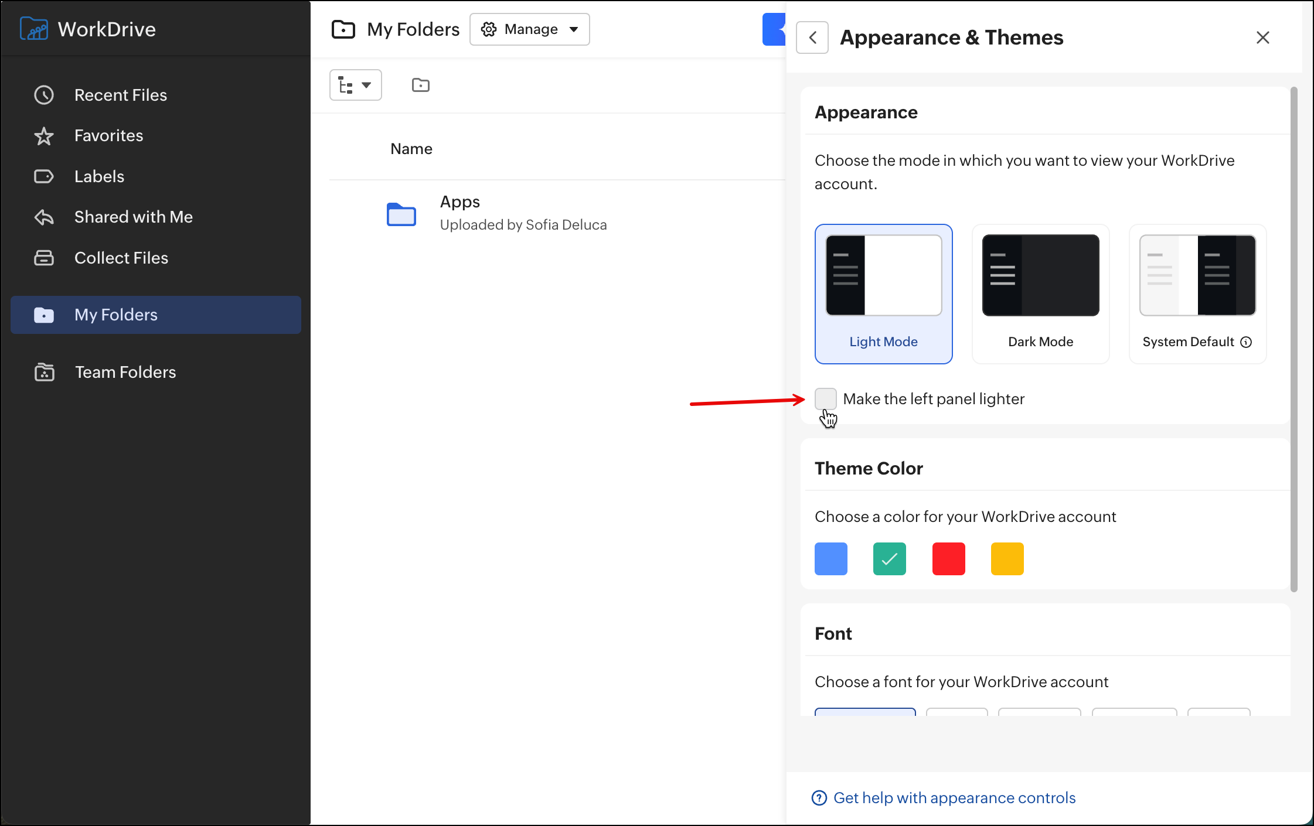Select Dark Mode appearance option
The height and width of the screenshot is (826, 1314).
[x=1040, y=293]
